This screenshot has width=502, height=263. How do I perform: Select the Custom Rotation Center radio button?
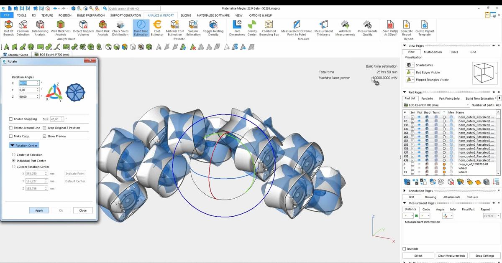click(13, 167)
